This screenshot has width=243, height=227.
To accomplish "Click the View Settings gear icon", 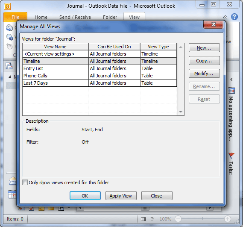I will (10, 37).
